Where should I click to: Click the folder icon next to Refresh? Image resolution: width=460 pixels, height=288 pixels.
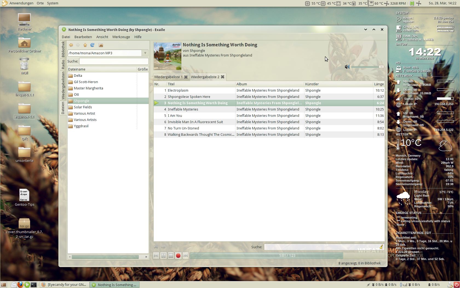(x=101, y=45)
